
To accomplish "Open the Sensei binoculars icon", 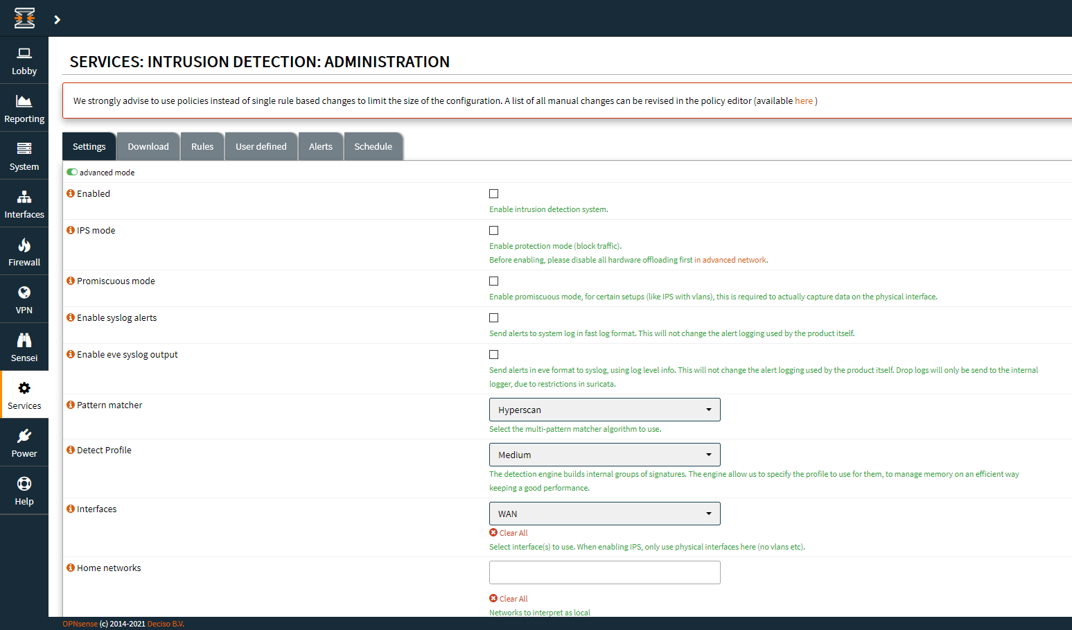I will click(x=24, y=340).
